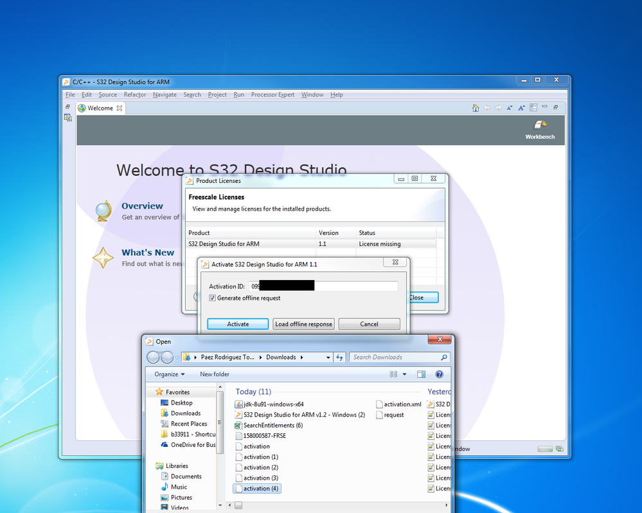Change the view using the views icon
Image resolution: width=642 pixels, height=513 pixels.
click(393, 374)
